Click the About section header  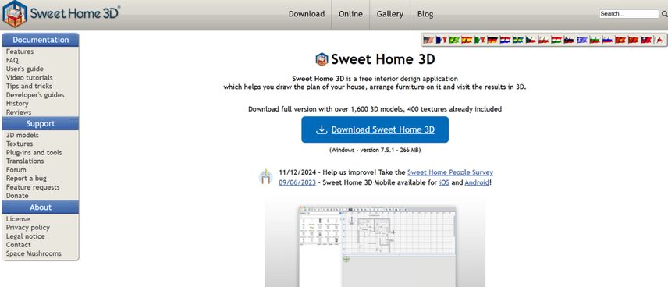[x=41, y=207]
